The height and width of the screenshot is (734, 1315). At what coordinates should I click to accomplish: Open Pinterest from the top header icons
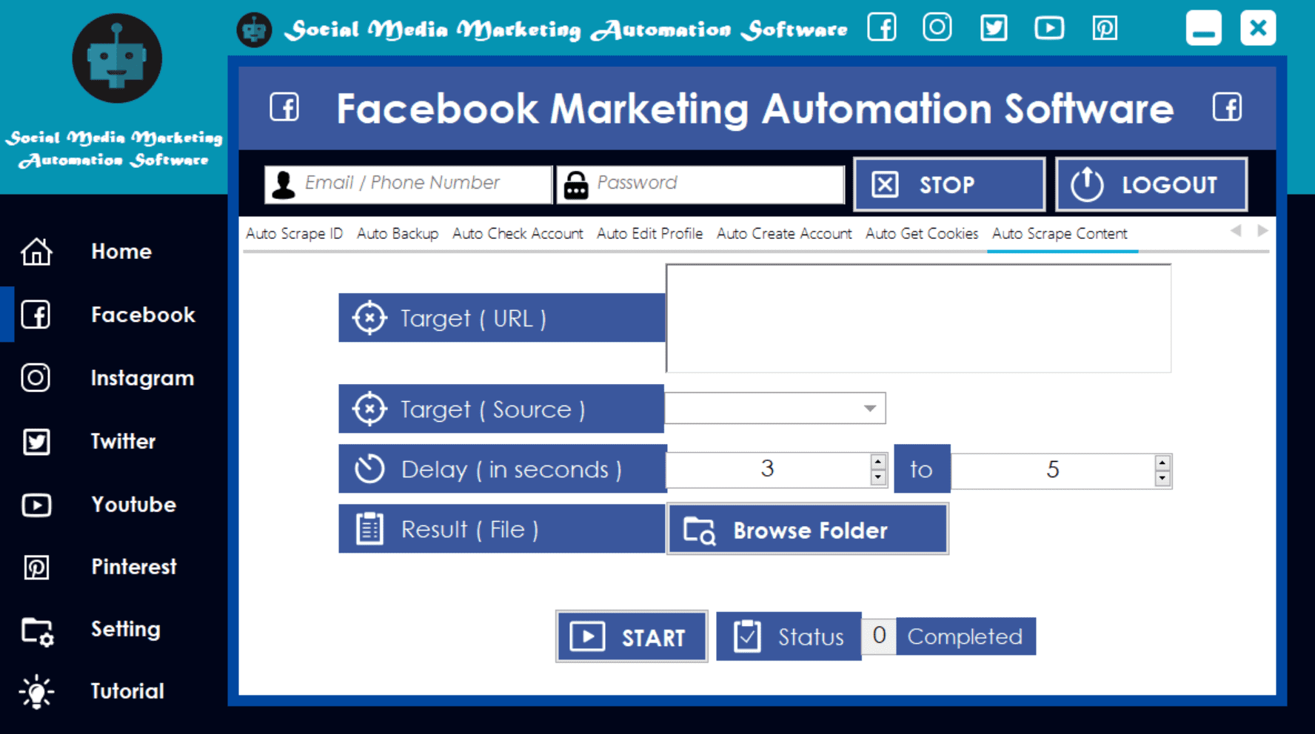pos(1105,28)
